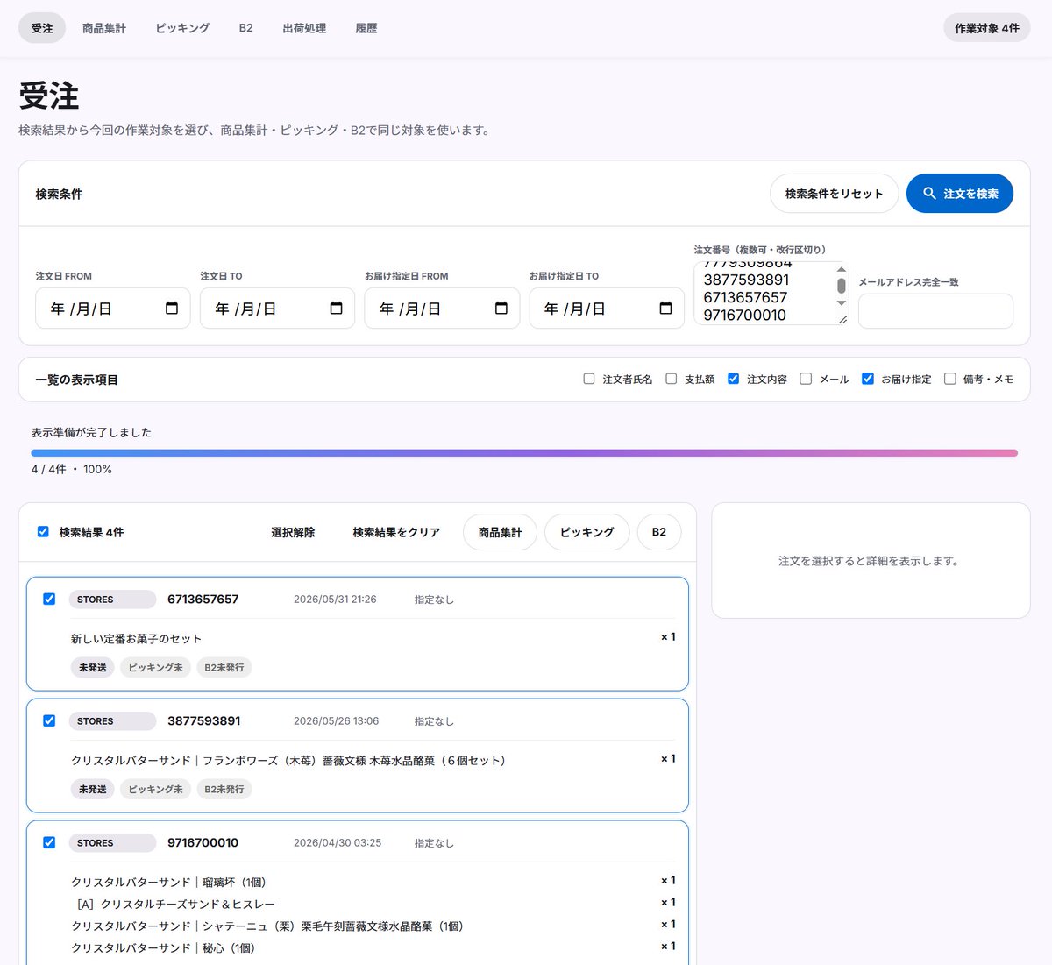
Task: Open the 商品集計 tab in top navigation
Action: [104, 28]
